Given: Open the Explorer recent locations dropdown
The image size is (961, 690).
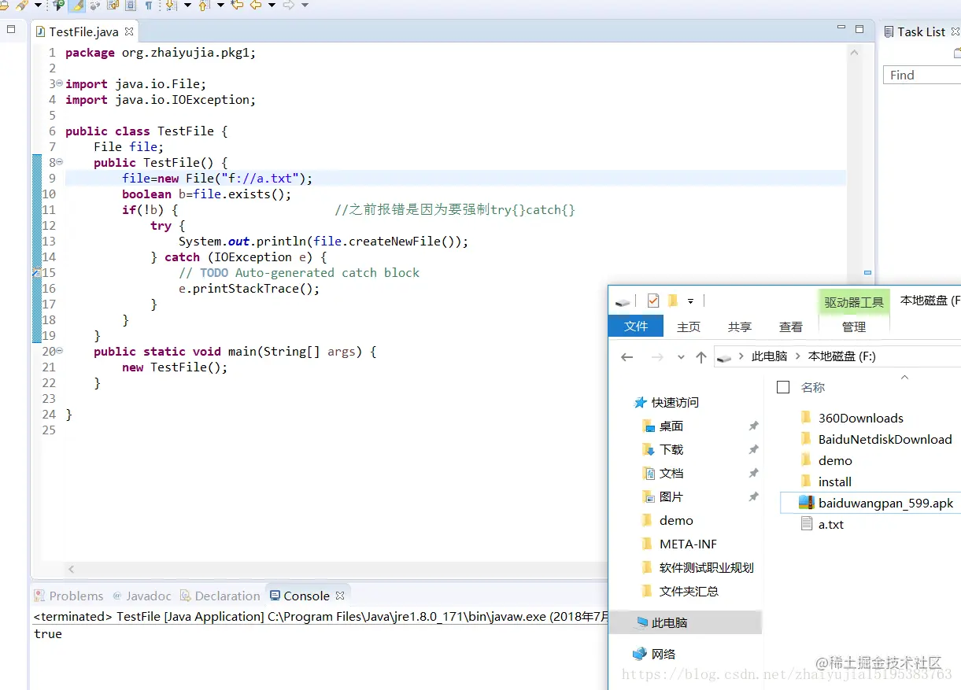Looking at the screenshot, I should click(x=681, y=357).
